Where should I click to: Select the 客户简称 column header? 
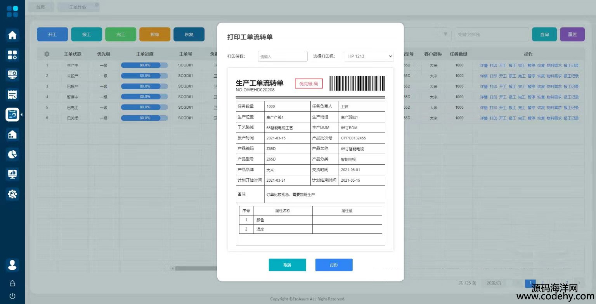point(433,54)
